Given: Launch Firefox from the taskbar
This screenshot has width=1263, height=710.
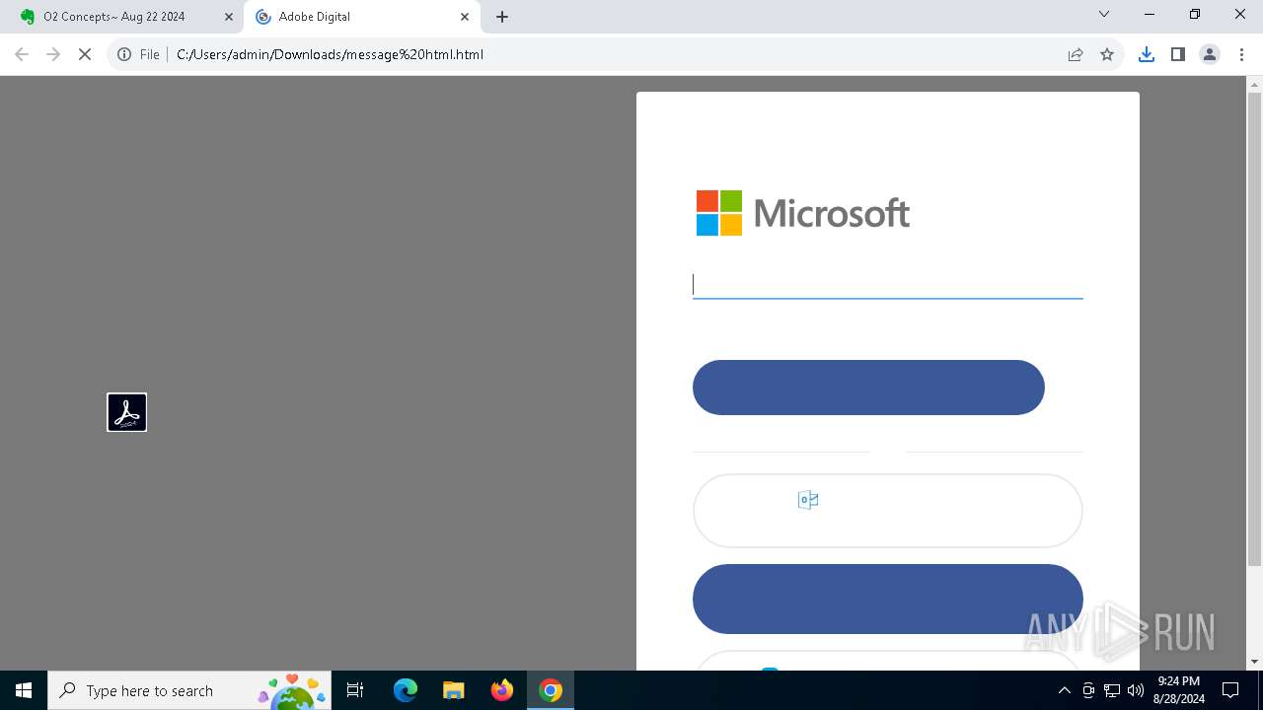Looking at the screenshot, I should pos(502,690).
